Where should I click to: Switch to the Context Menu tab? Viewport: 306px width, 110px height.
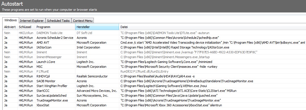[x=83, y=21]
